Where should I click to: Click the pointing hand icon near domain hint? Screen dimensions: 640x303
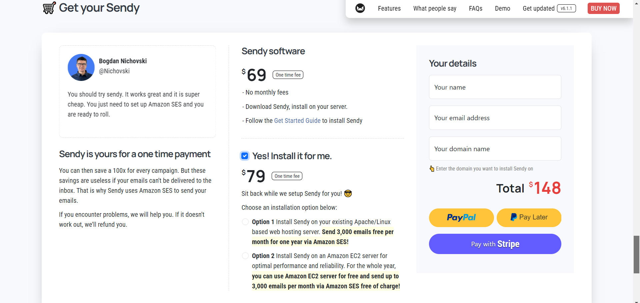432,168
